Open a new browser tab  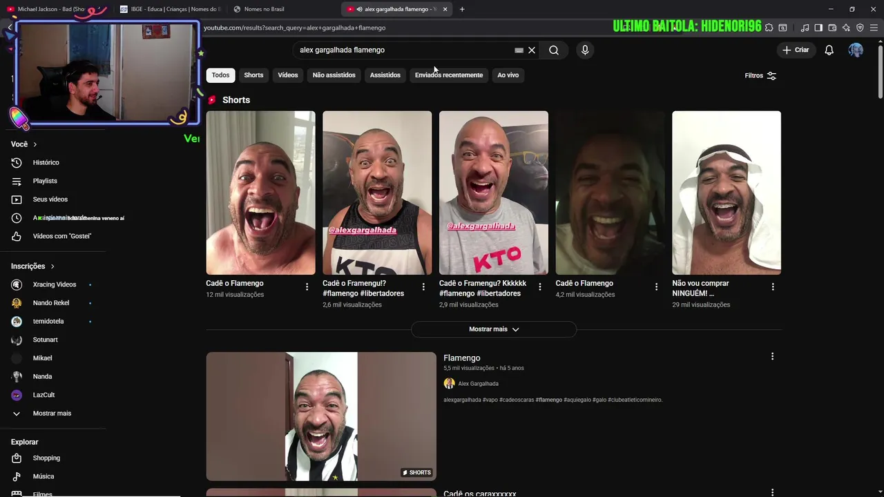pyautogui.click(x=462, y=9)
